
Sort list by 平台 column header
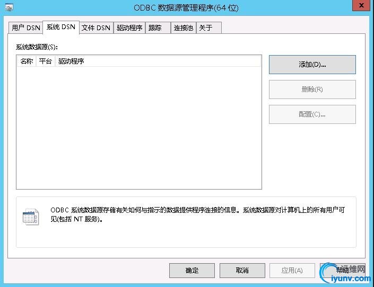point(45,61)
